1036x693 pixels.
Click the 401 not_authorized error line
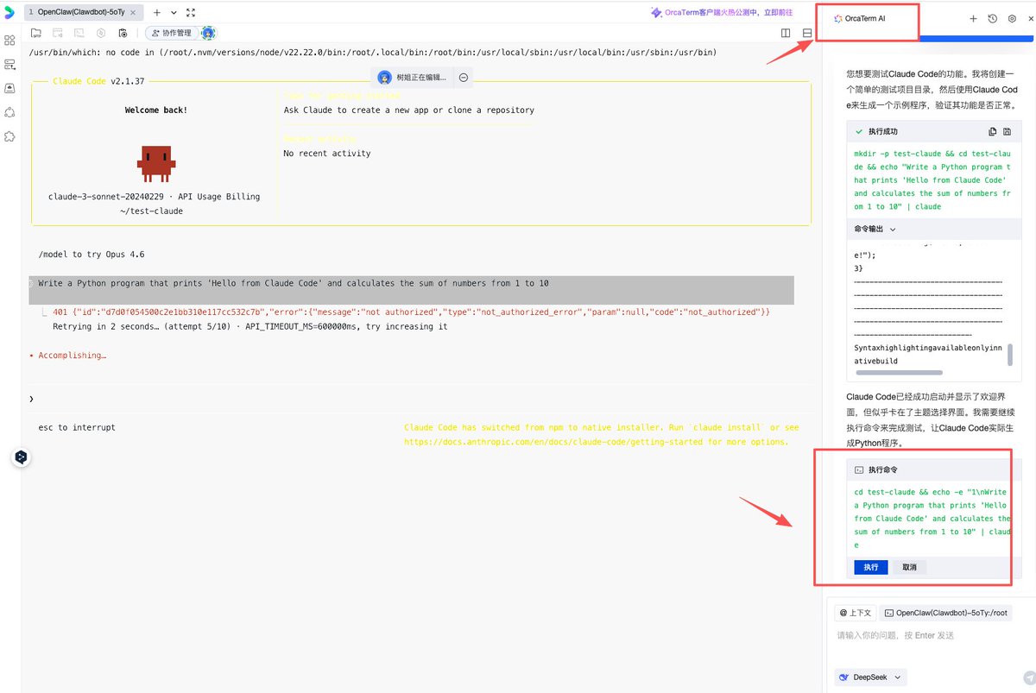(411, 312)
